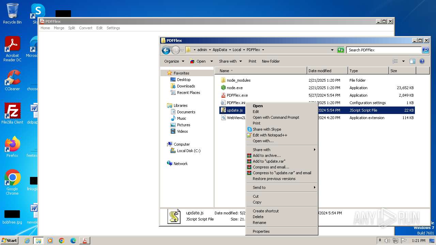Open the Organize dropdown menu
The image size is (436, 245).
[174, 61]
